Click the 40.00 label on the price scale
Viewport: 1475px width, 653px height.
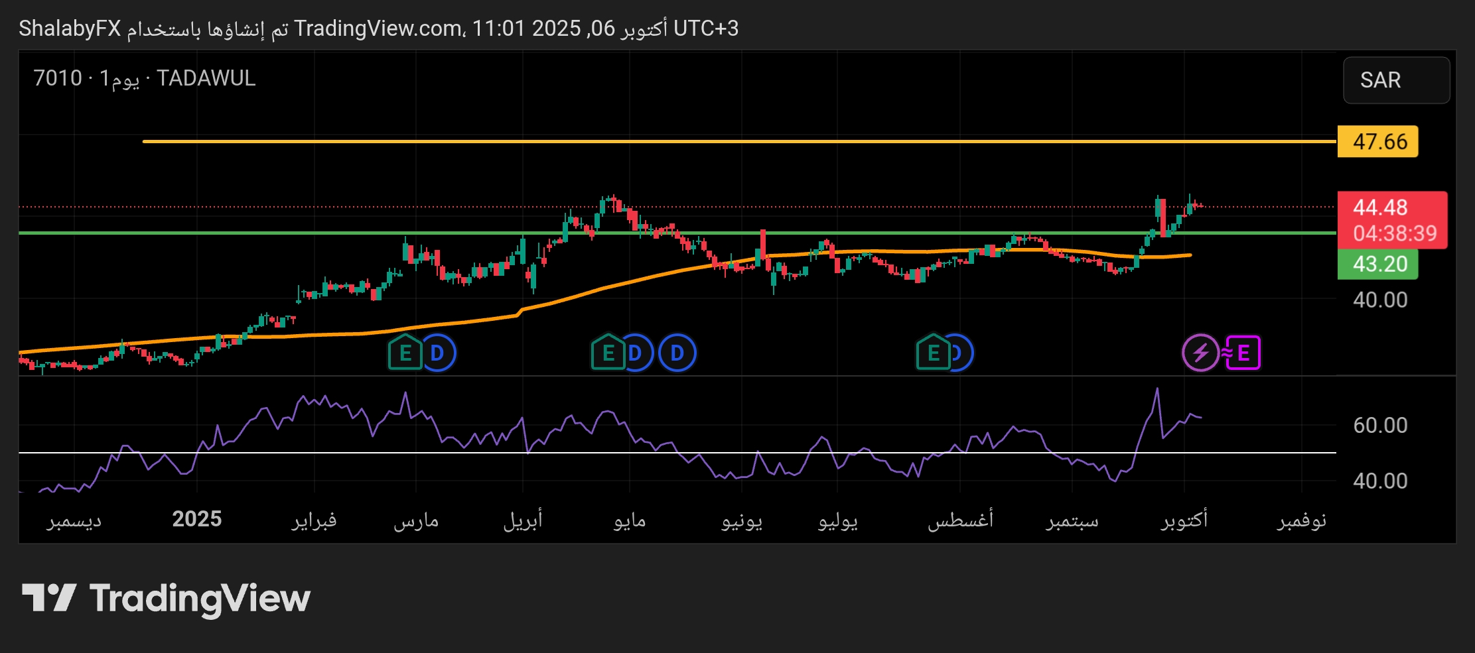[1380, 300]
